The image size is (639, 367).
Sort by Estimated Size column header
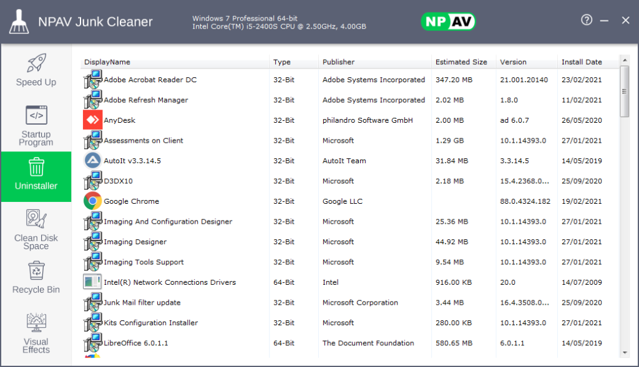coord(461,62)
